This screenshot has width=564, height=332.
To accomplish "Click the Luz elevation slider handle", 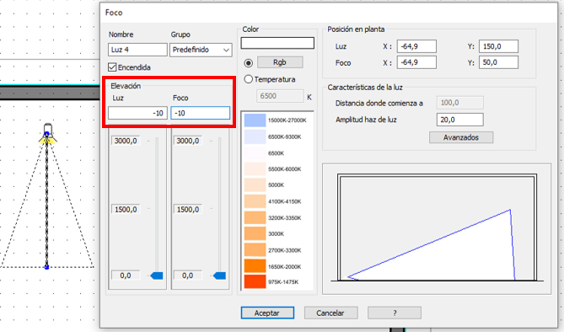I will (x=157, y=276).
